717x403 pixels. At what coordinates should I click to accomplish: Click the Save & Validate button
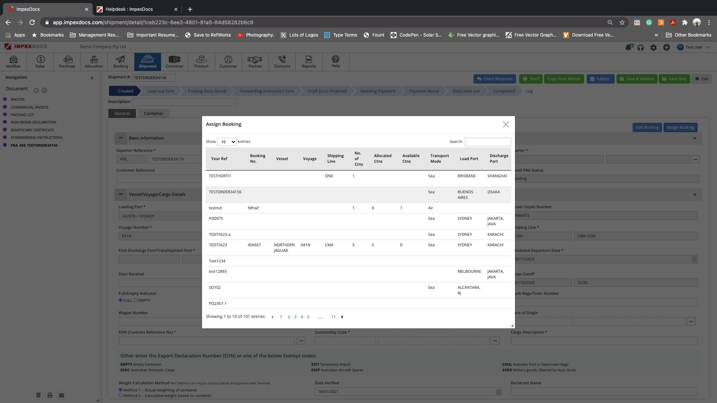(637, 79)
